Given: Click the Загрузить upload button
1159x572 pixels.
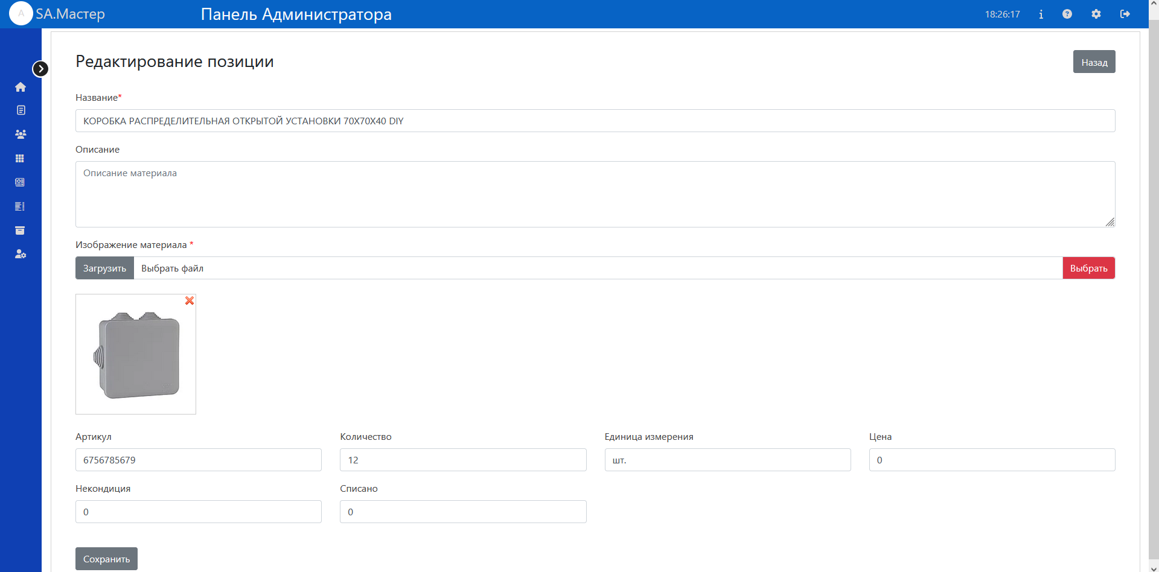Looking at the screenshot, I should pyautogui.click(x=104, y=268).
